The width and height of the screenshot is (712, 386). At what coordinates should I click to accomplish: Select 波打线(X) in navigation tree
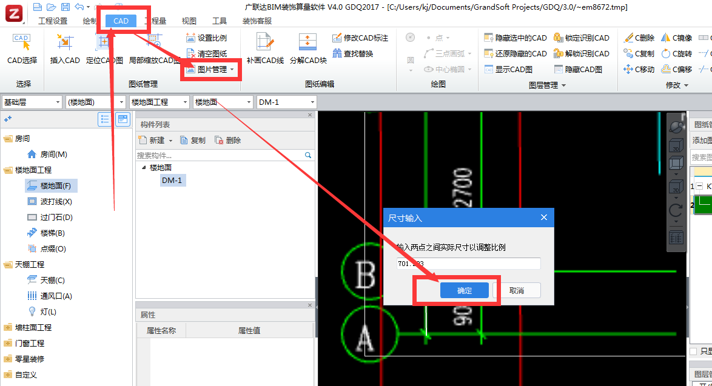(x=50, y=201)
